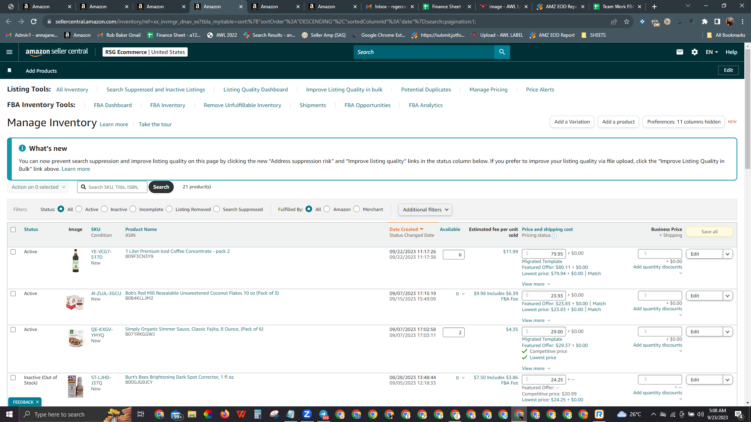Expand View more under Iced Coffee pricing
Screen dimensions: 751x422
(536, 284)
